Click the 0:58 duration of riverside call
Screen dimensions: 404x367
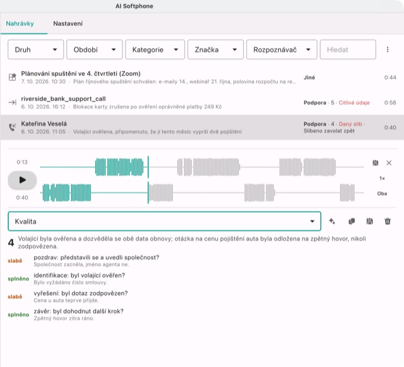pos(390,103)
